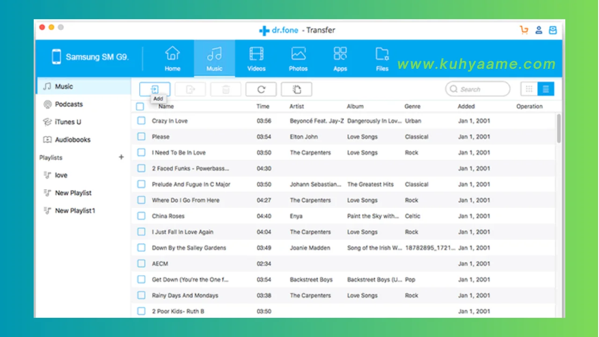The width and height of the screenshot is (599, 337).
Task: Click the Refresh toolbar icon
Action: pos(261,89)
